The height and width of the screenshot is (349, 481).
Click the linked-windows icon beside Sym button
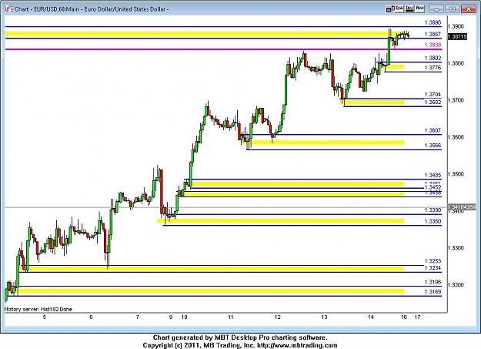point(389,9)
